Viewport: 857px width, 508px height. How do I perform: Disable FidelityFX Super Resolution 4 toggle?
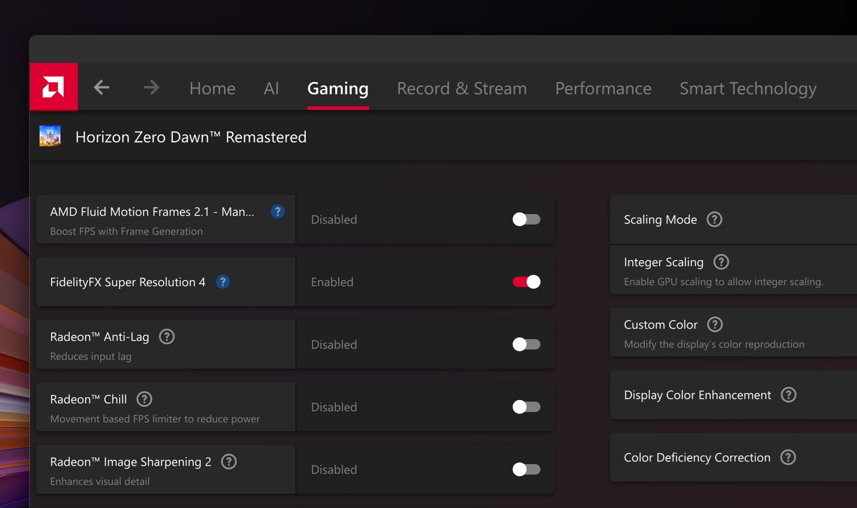click(526, 282)
